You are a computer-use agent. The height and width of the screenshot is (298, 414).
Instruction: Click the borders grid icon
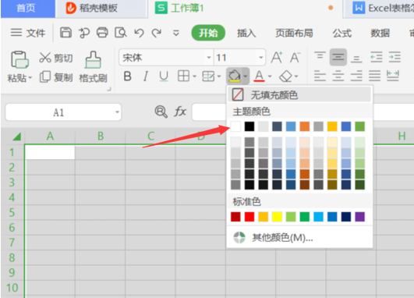click(x=183, y=76)
